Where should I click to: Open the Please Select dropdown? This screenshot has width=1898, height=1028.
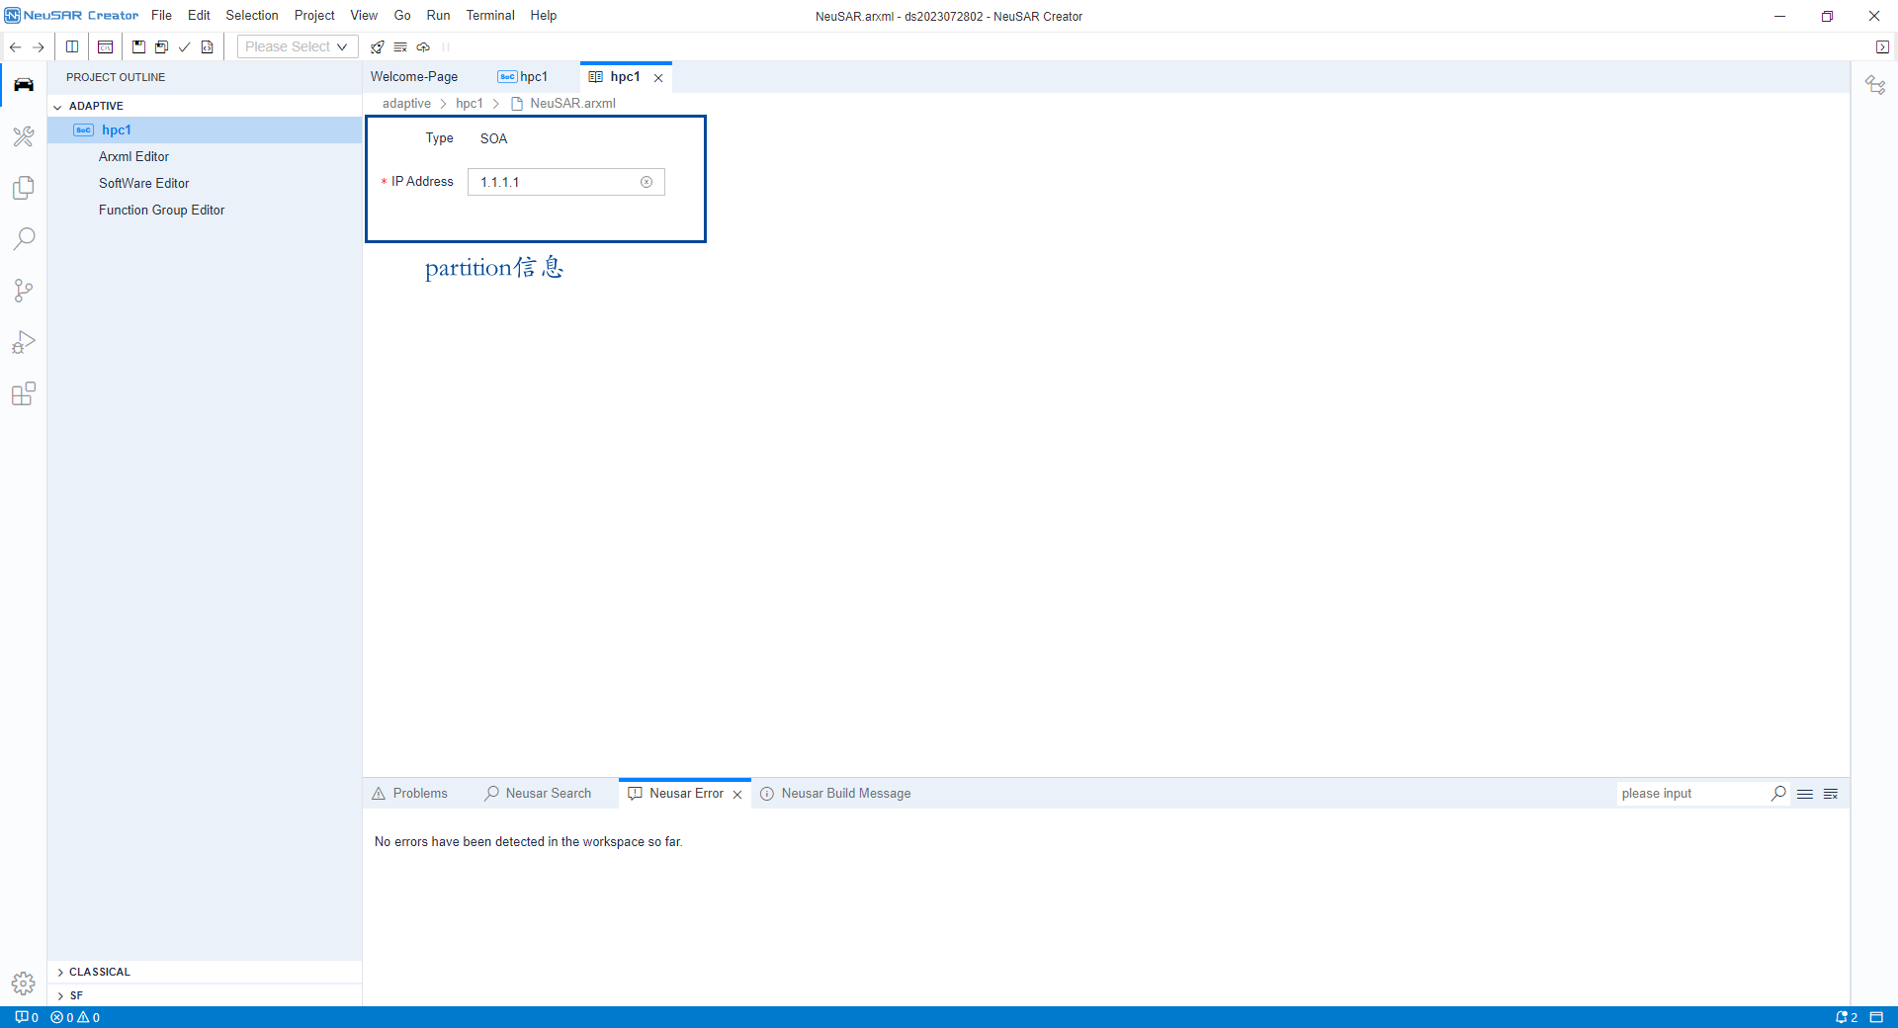(x=295, y=46)
